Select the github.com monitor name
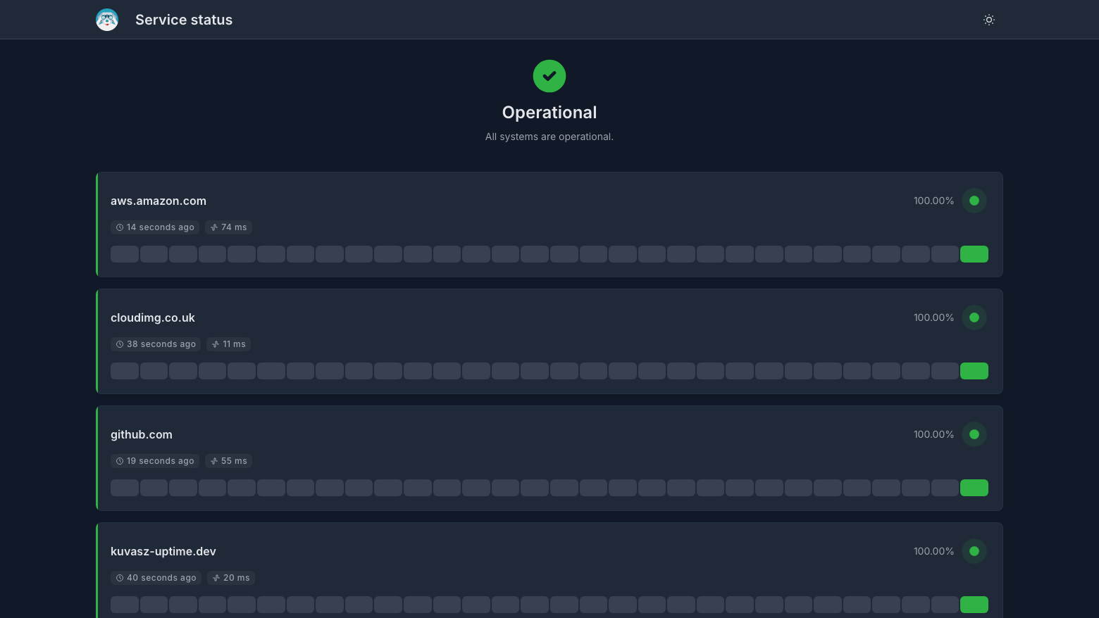Image resolution: width=1099 pixels, height=618 pixels. pyautogui.click(x=142, y=434)
